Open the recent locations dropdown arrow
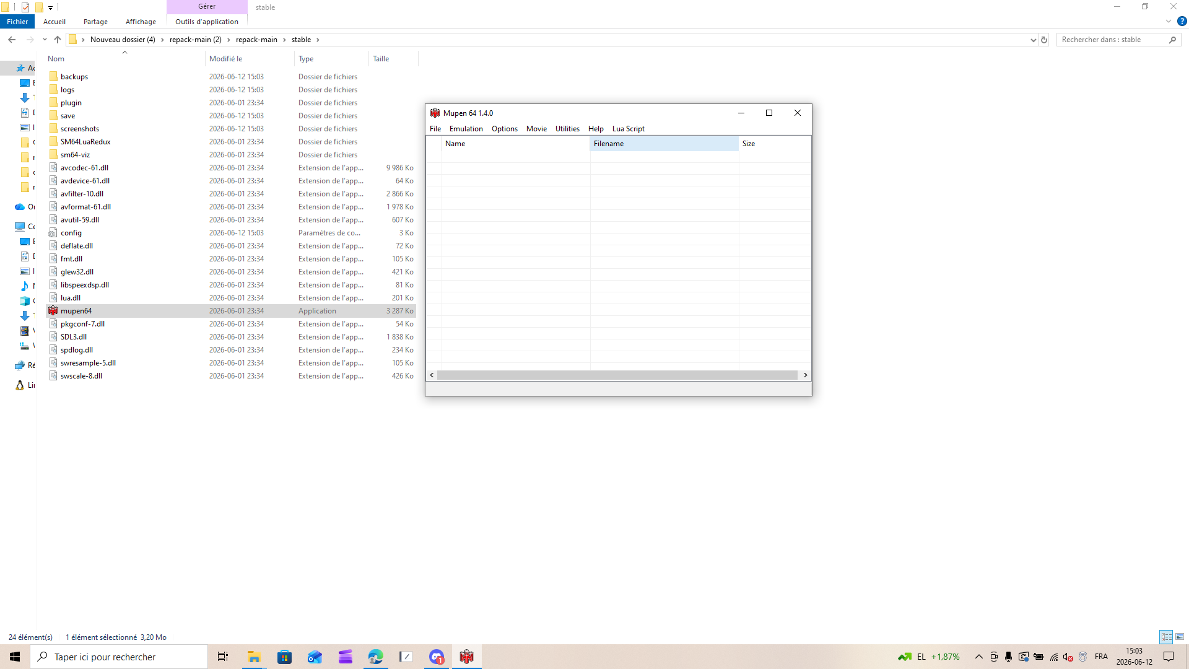Image resolution: width=1189 pixels, height=669 pixels. pyautogui.click(x=45, y=40)
